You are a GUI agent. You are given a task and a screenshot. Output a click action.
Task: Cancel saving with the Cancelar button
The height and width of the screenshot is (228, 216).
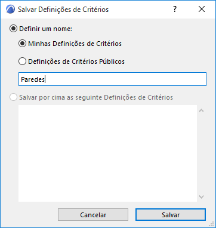pyautogui.click(x=93, y=215)
